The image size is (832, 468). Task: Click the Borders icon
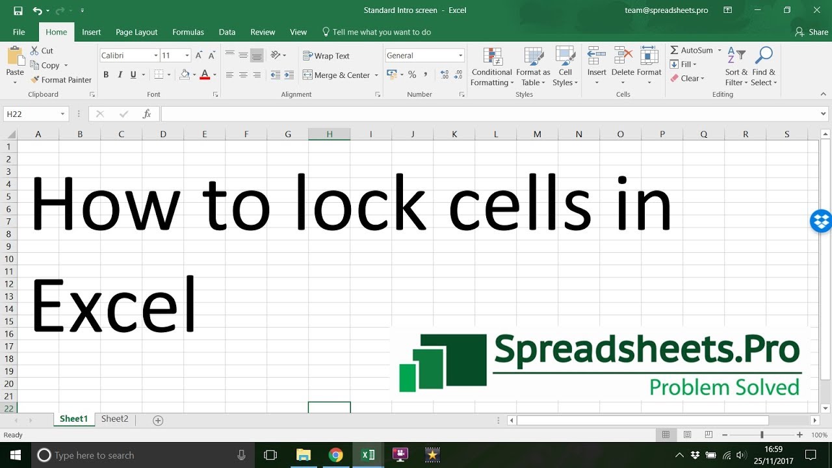pyautogui.click(x=159, y=75)
